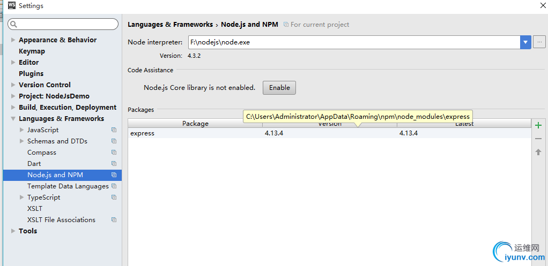Select Template Data Languages in the tree

tap(68, 186)
